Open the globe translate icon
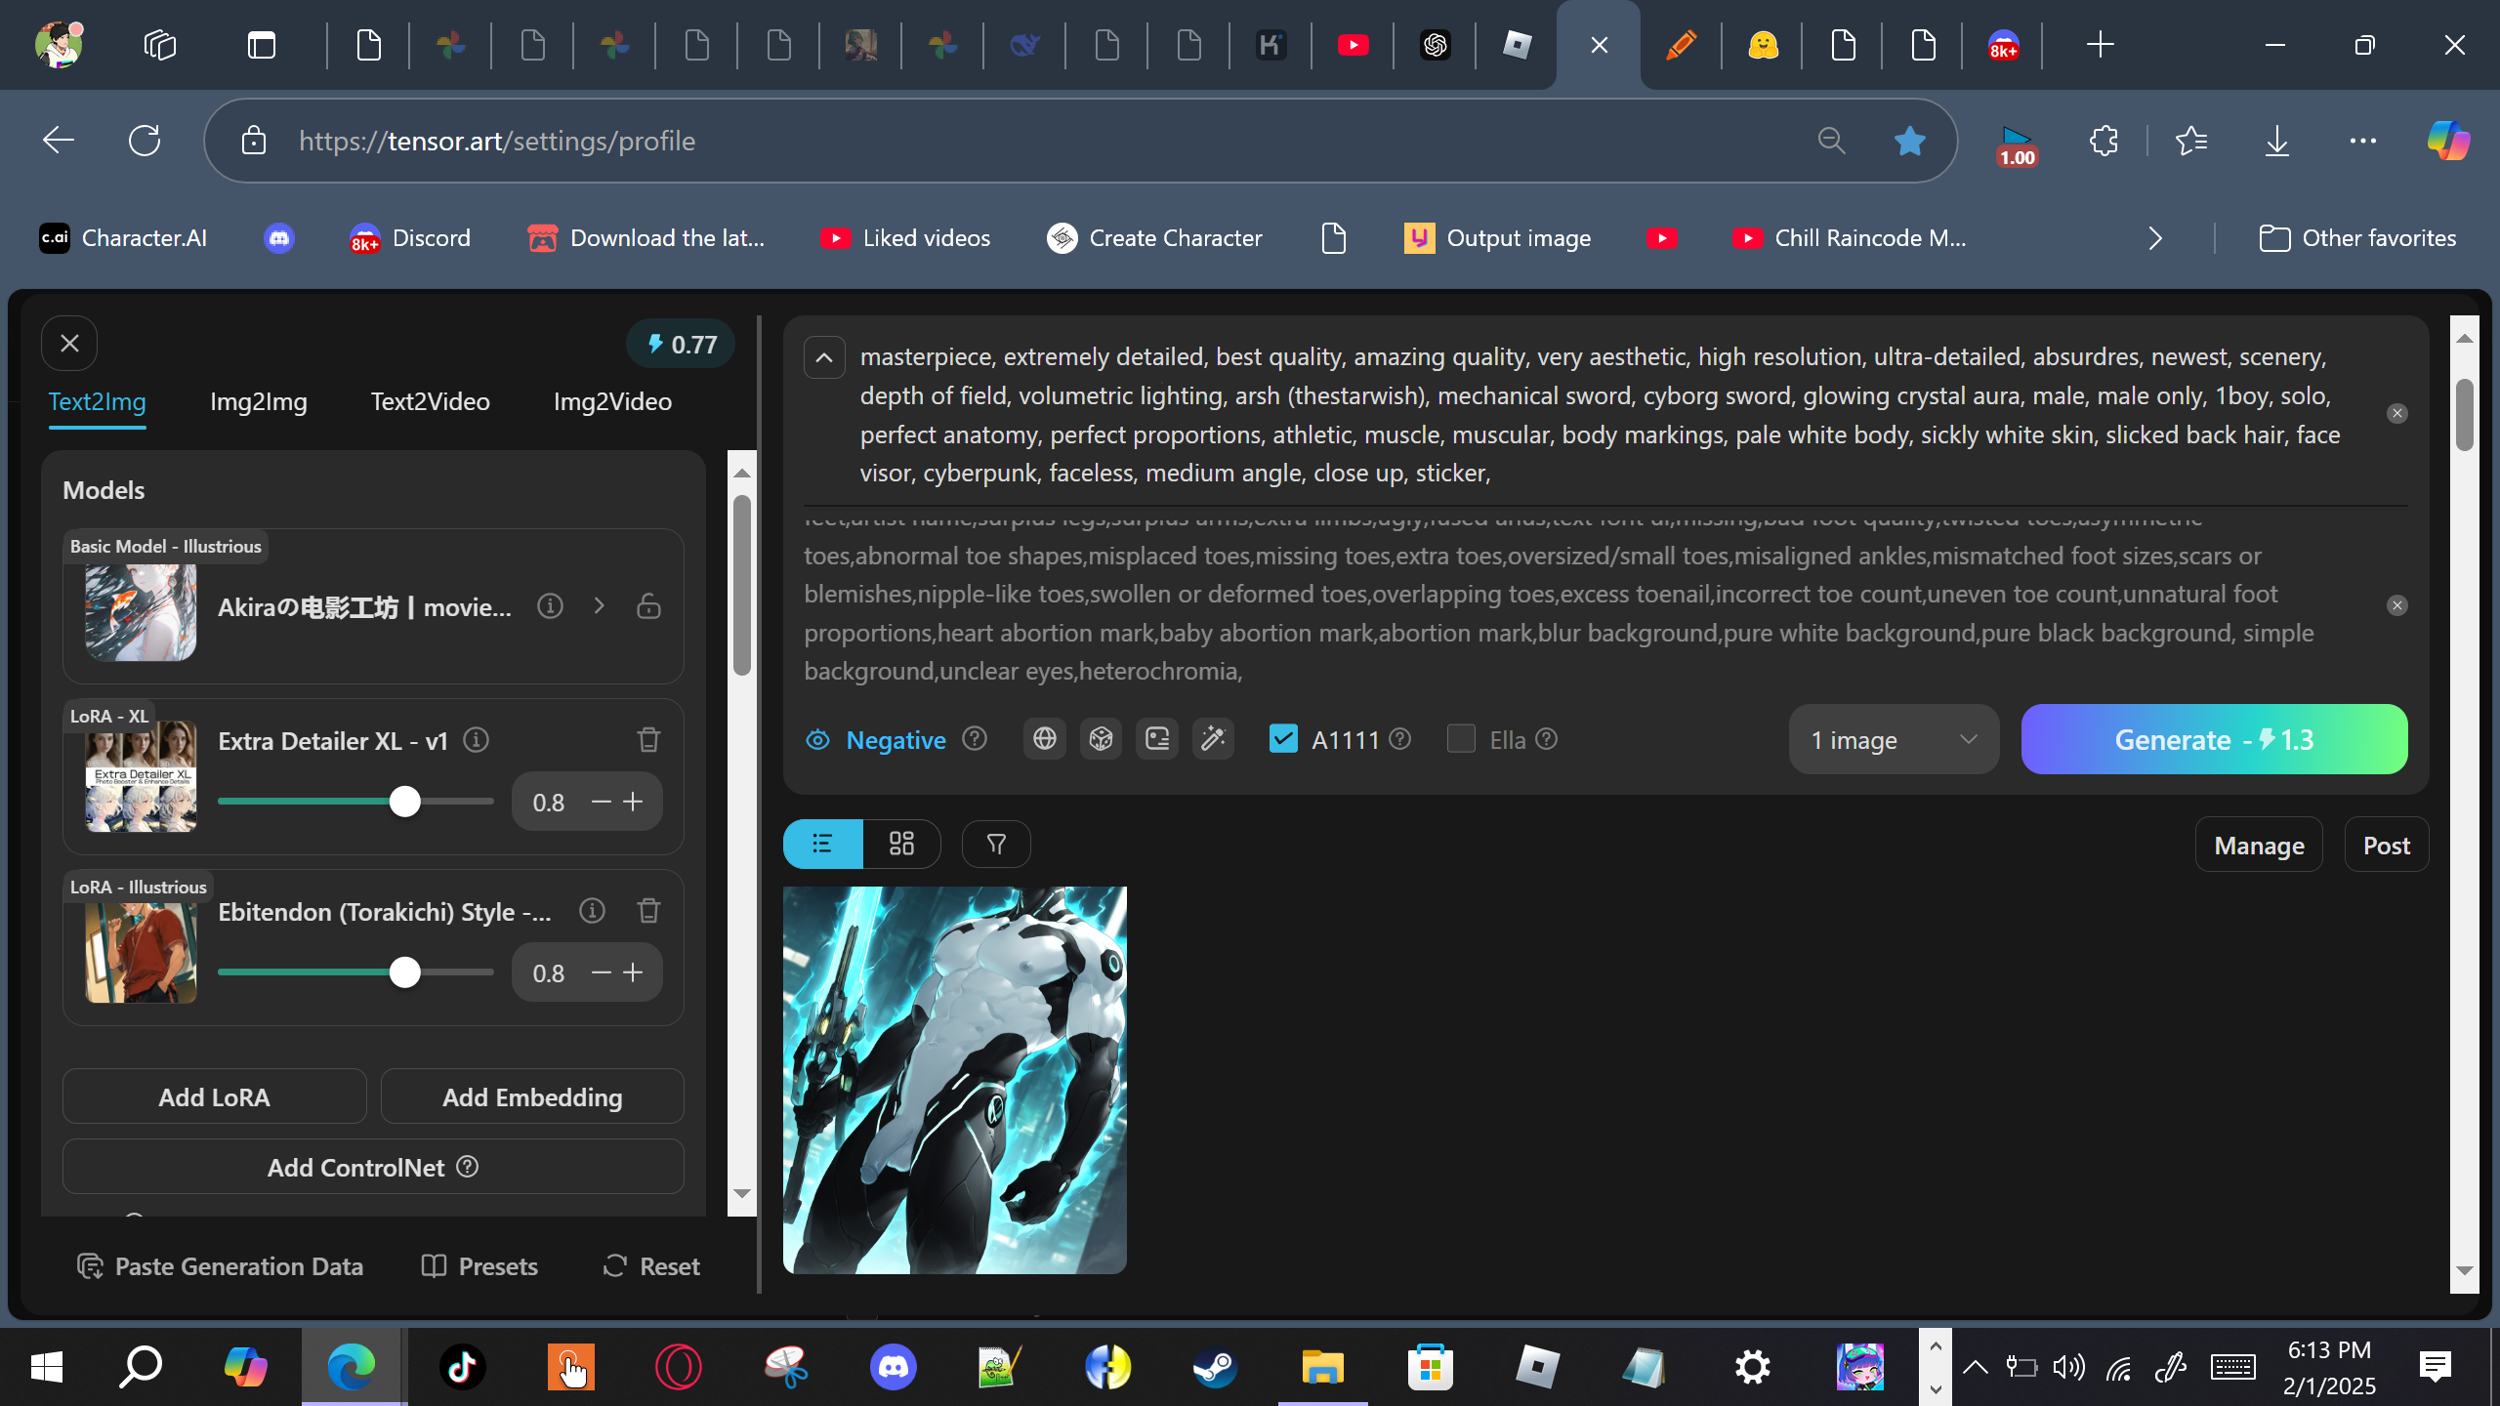Image resolution: width=2500 pixels, height=1406 pixels. 1044,739
